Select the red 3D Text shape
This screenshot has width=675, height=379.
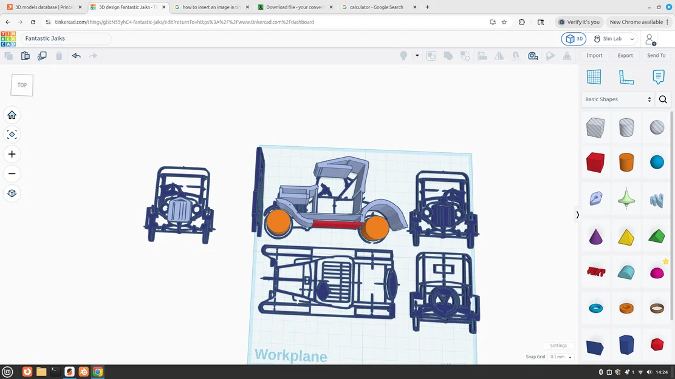pyautogui.click(x=596, y=272)
